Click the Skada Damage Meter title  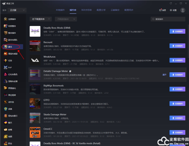[55, 115]
